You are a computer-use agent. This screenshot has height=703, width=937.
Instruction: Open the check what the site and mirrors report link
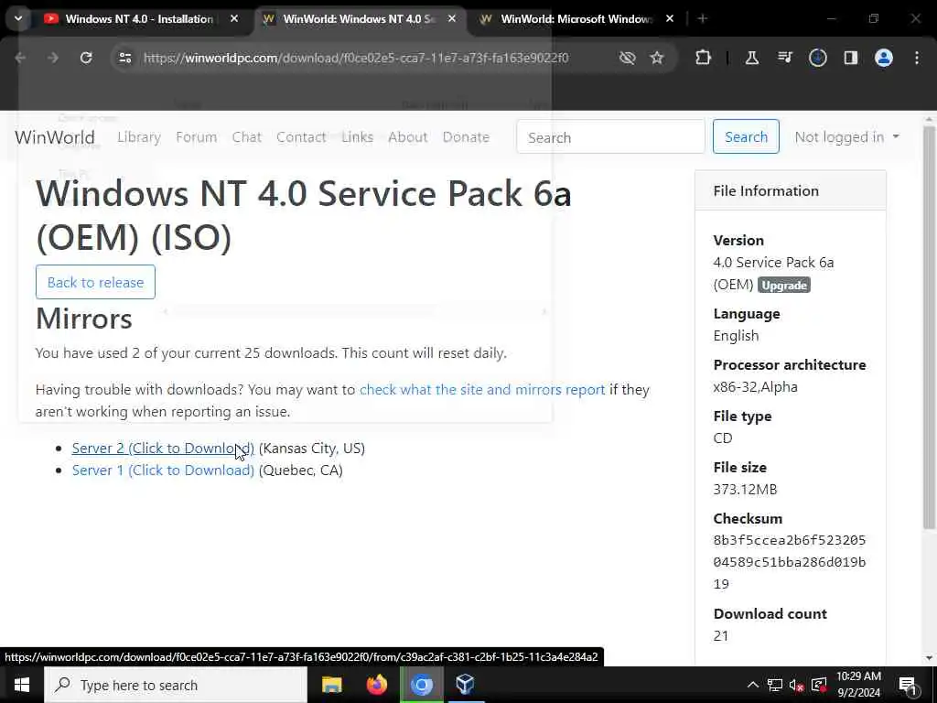point(482,390)
